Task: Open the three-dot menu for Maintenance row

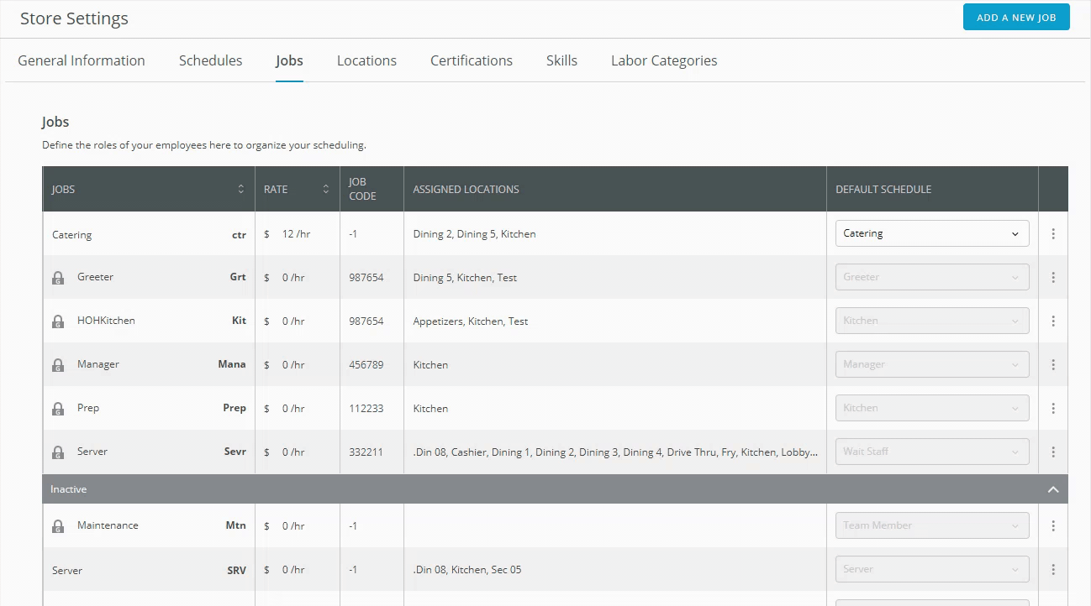Action: tap(1053, 526)
